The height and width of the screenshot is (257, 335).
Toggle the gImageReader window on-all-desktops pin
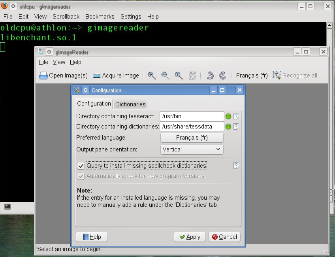(49, 52)
